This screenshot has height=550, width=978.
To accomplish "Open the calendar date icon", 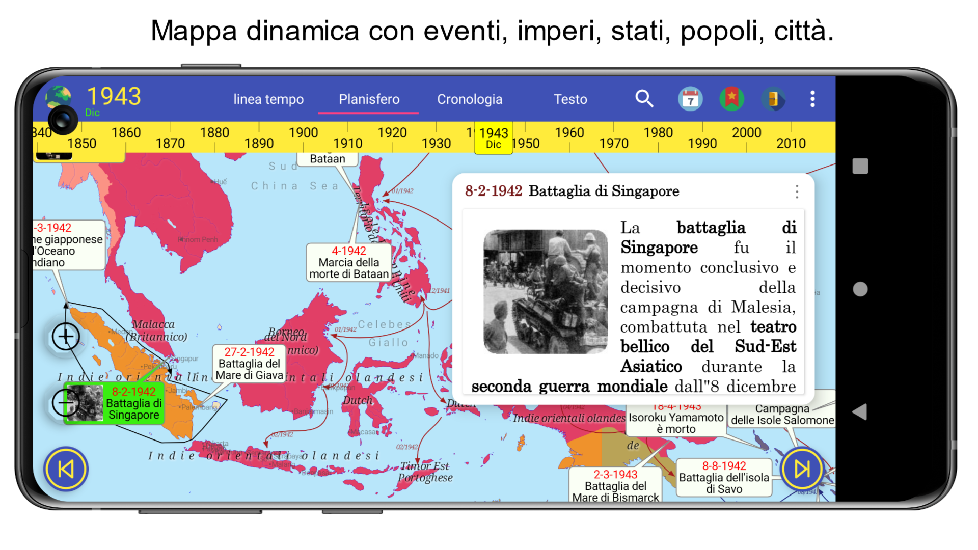I will click(x=690, y=99).
